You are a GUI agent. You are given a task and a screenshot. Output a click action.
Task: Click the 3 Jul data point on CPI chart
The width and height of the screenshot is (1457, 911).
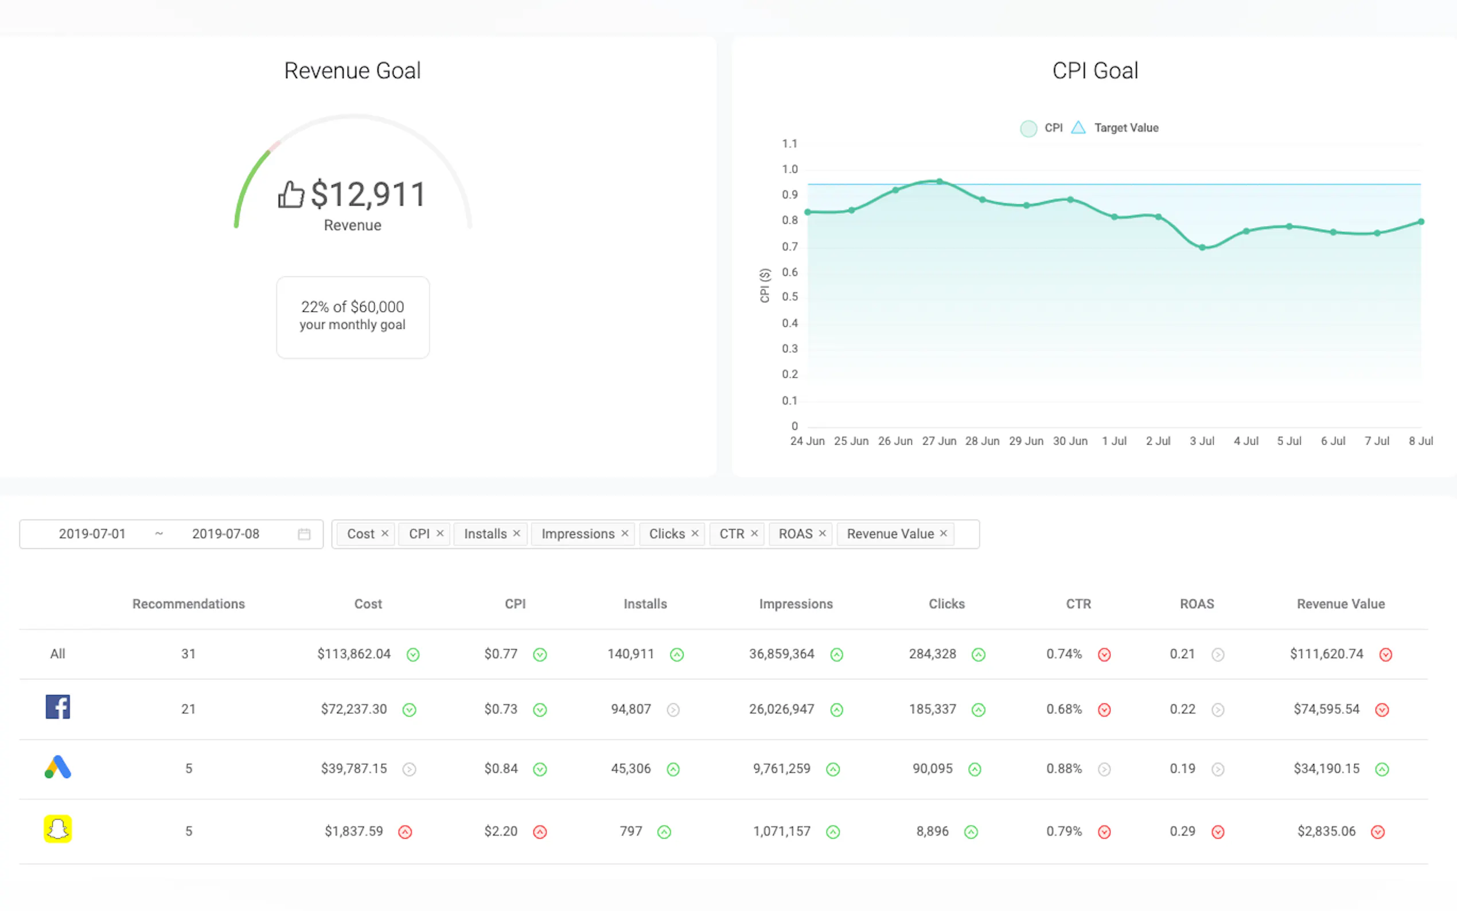point(1202,247)
